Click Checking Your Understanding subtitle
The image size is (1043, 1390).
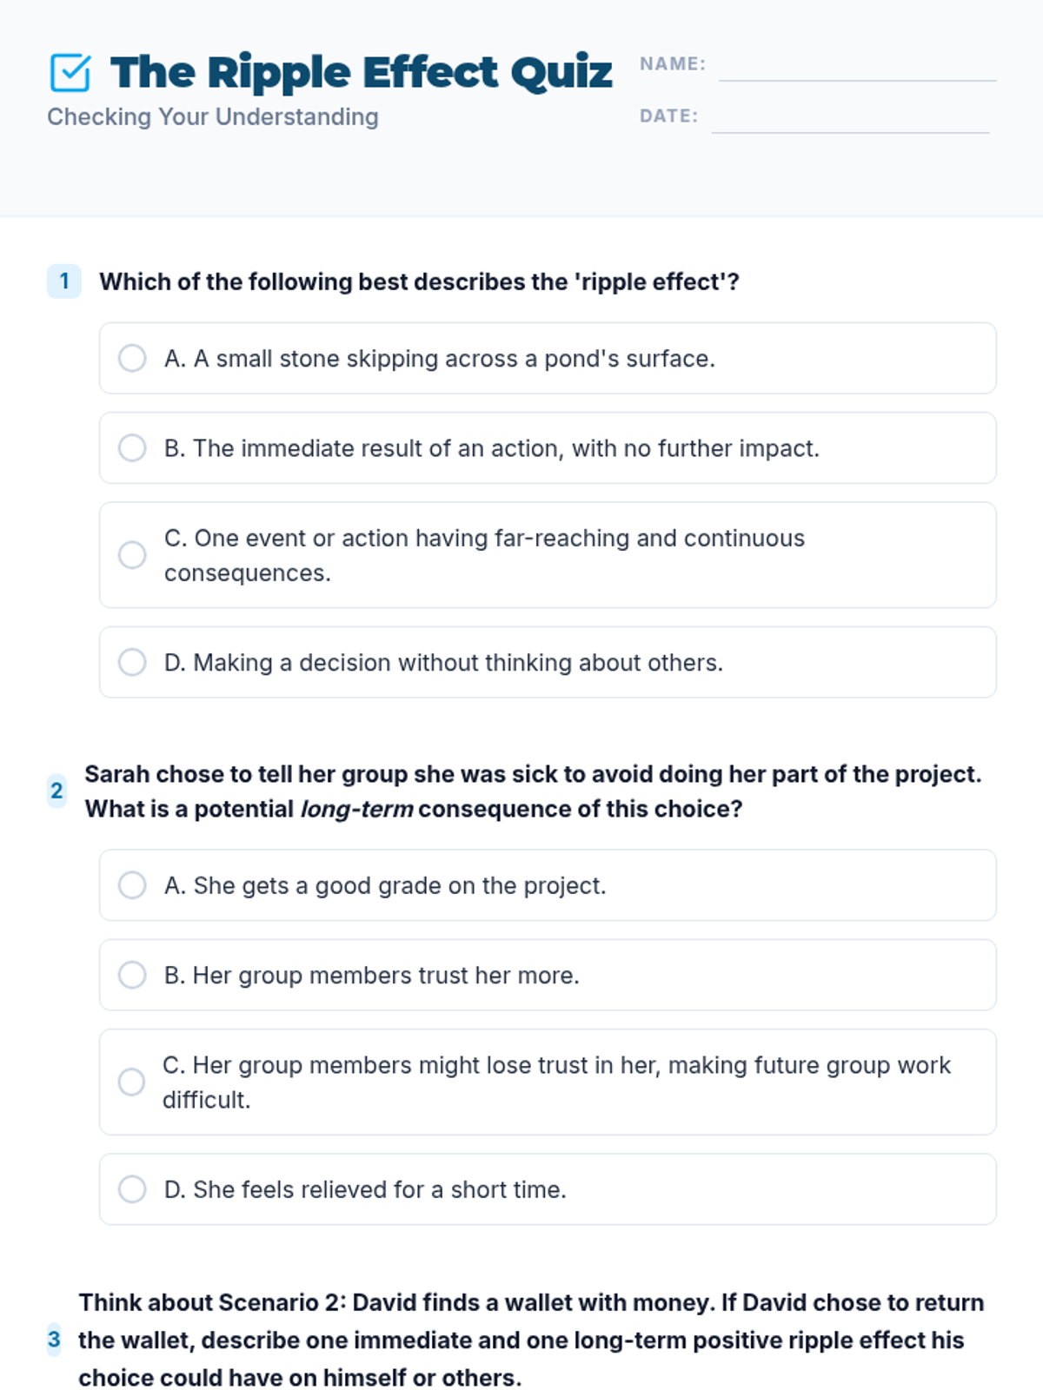(213, 117)
